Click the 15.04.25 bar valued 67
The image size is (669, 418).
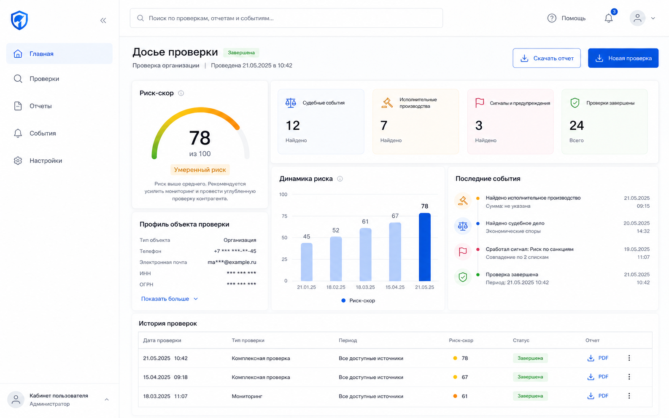[x=395, y=252]
